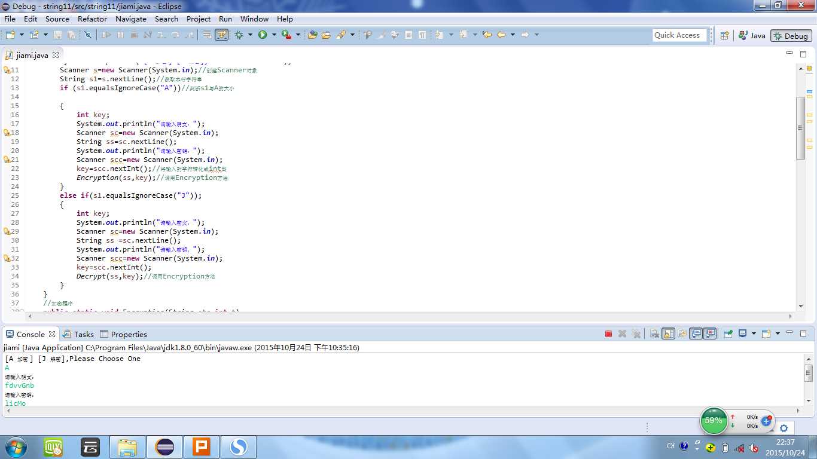Click the Pin Console icon

click(728, 333)
